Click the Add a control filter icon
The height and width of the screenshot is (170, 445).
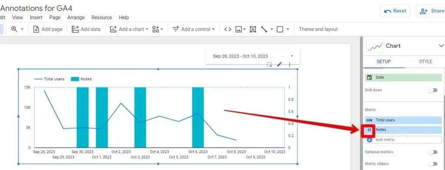(x=176, y=29)
